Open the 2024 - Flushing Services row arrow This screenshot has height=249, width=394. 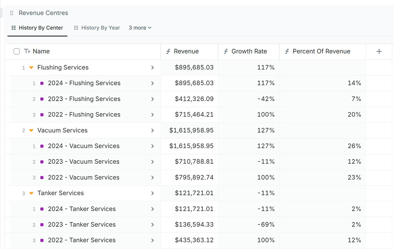pyautogui.click(x=152, y=83)
